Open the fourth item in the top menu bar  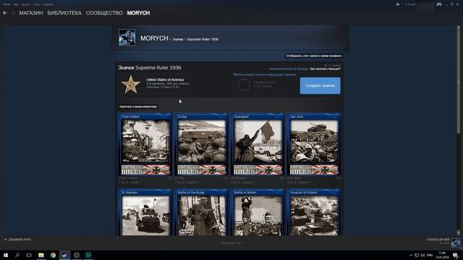pos(37,4)
